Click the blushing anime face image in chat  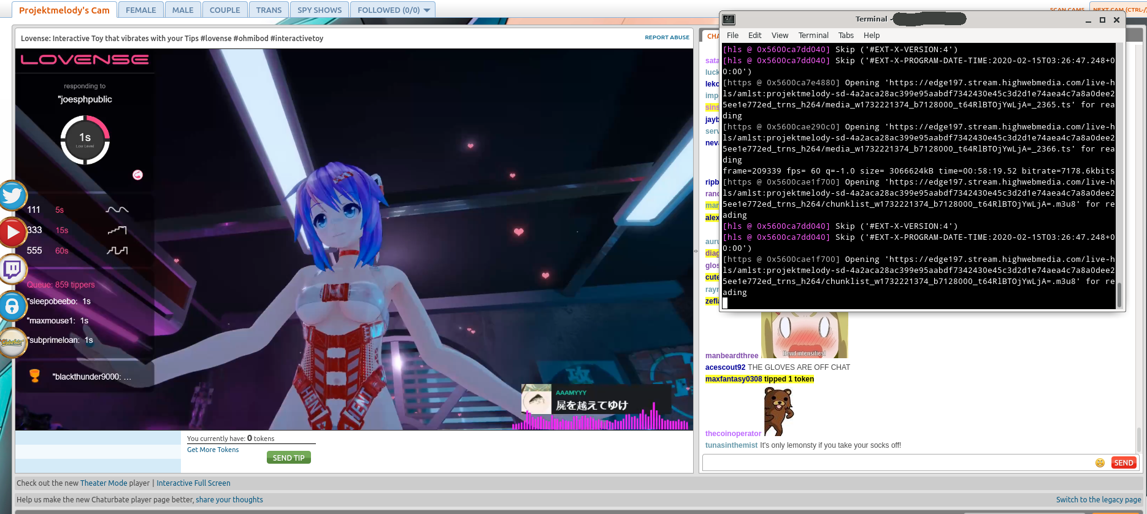pos(804,335)
